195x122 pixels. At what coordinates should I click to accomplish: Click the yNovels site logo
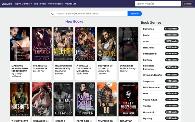pos(7,4)
